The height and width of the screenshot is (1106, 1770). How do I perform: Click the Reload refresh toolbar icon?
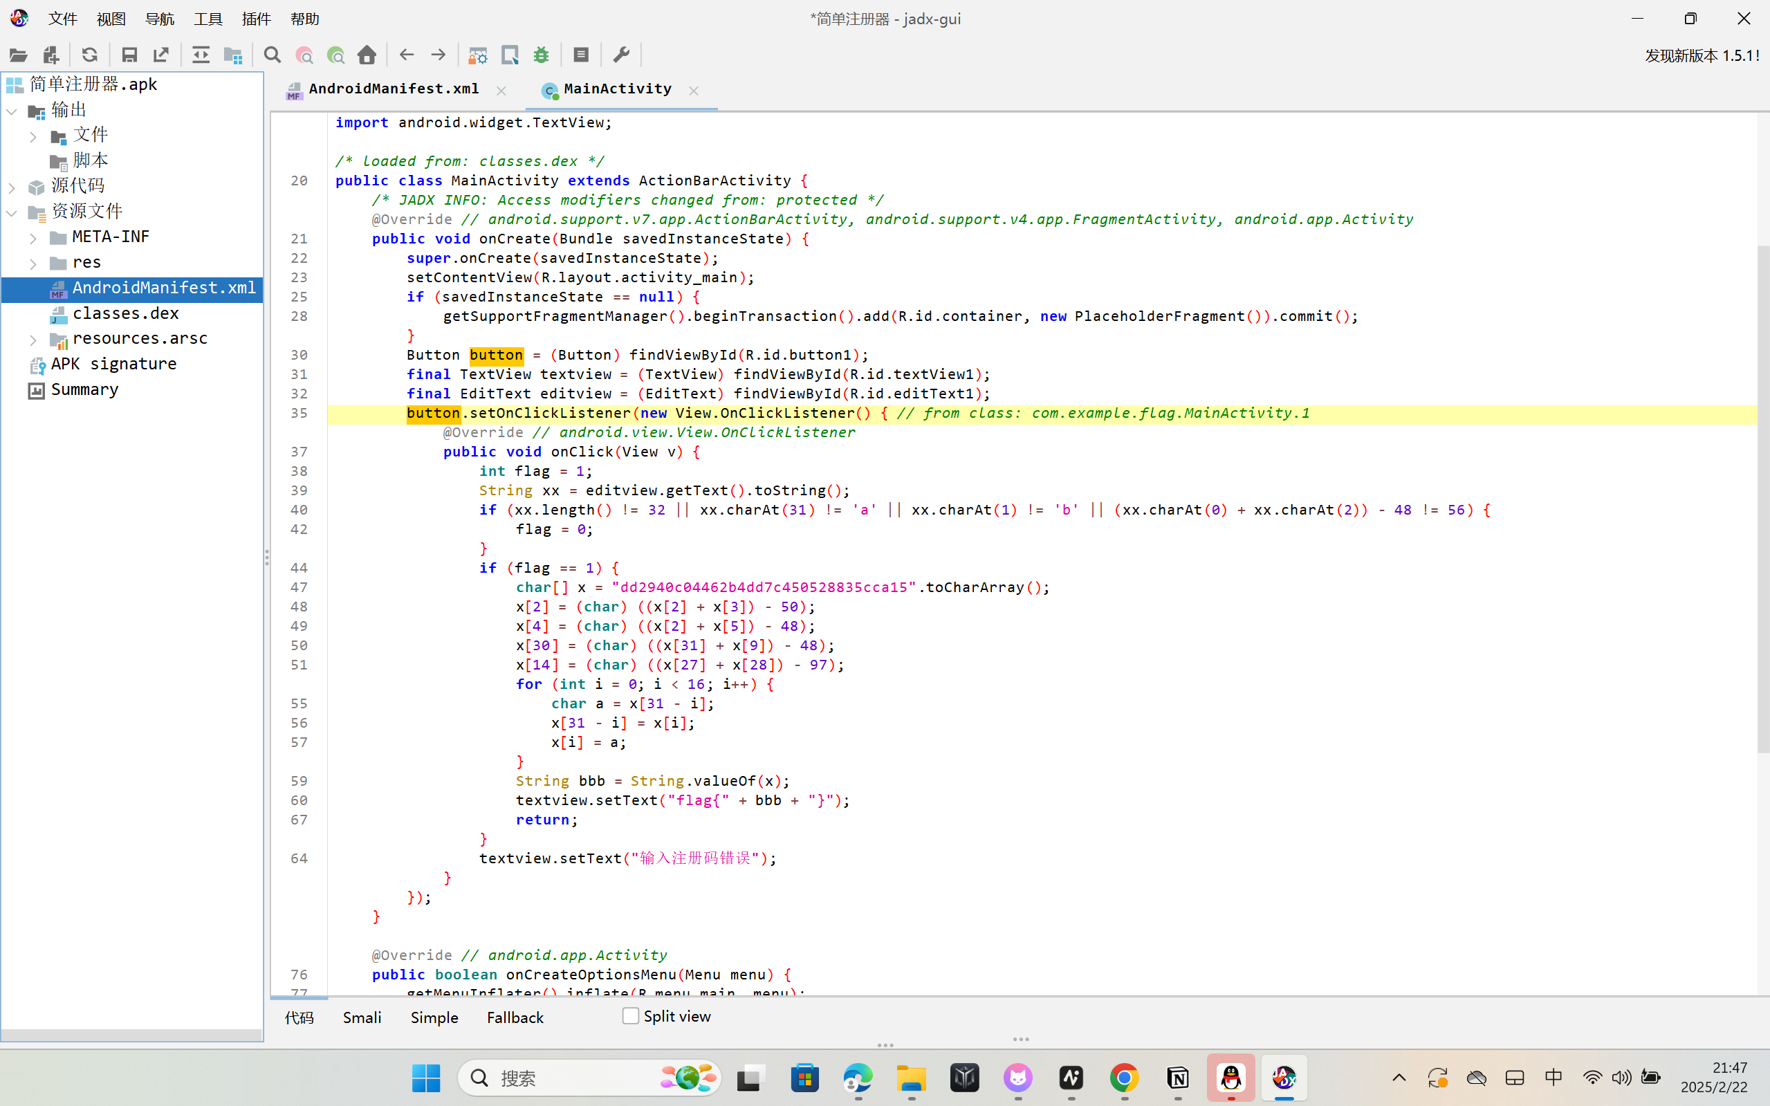point(89,55)
